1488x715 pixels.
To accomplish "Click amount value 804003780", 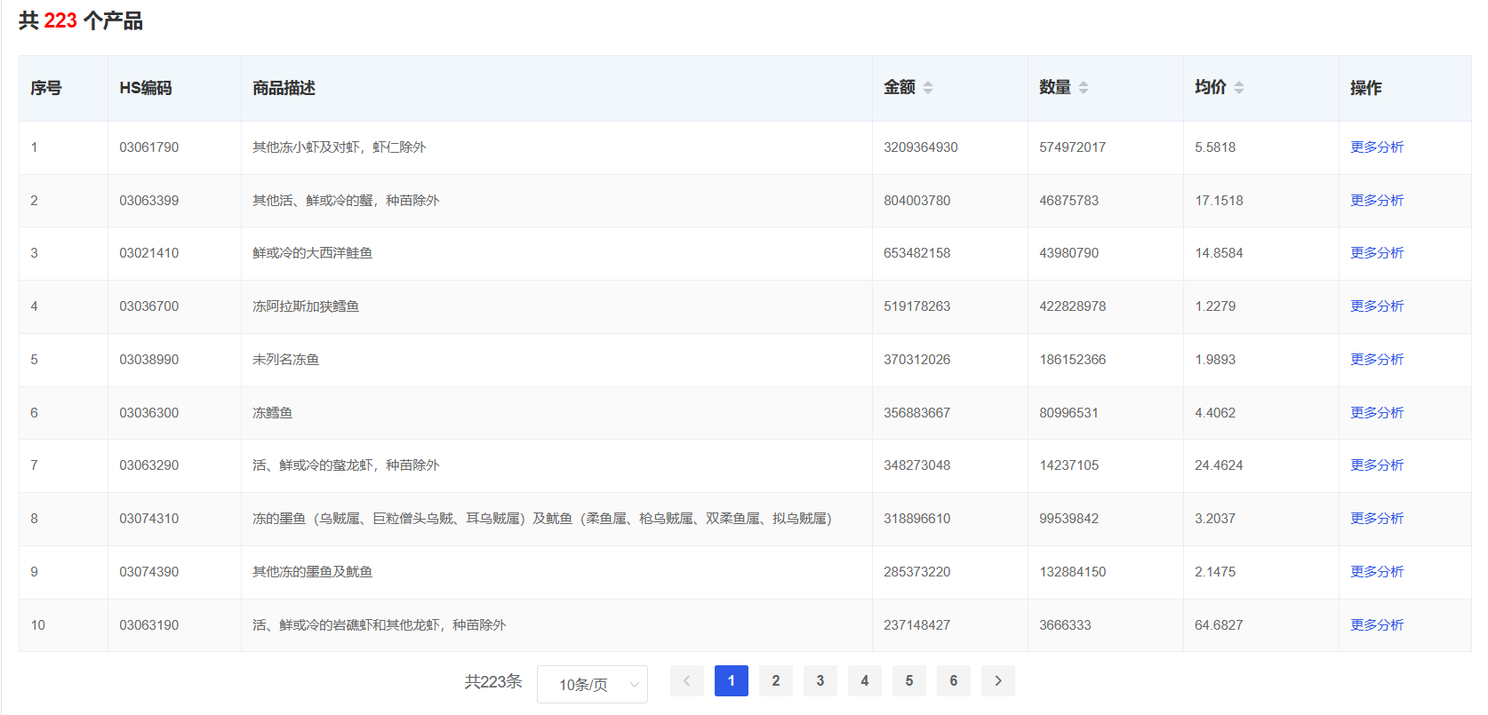I will (x=917, y=201).
